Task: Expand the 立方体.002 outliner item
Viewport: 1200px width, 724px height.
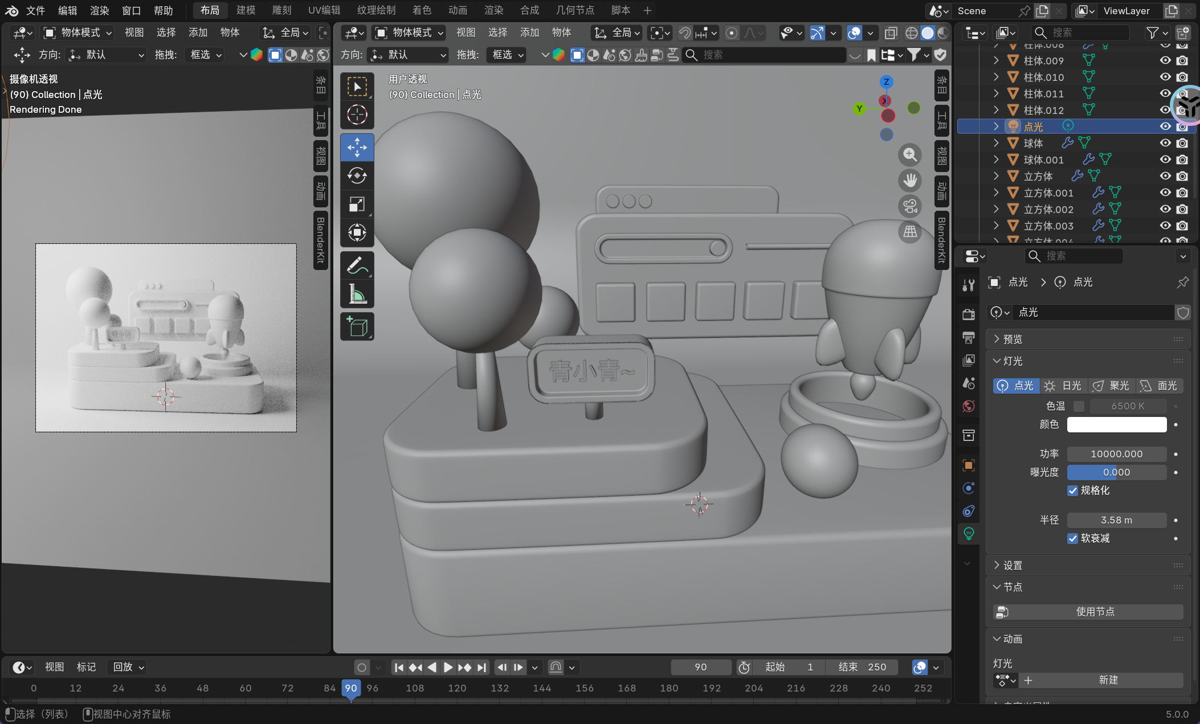Action: (x=996, y=209)
